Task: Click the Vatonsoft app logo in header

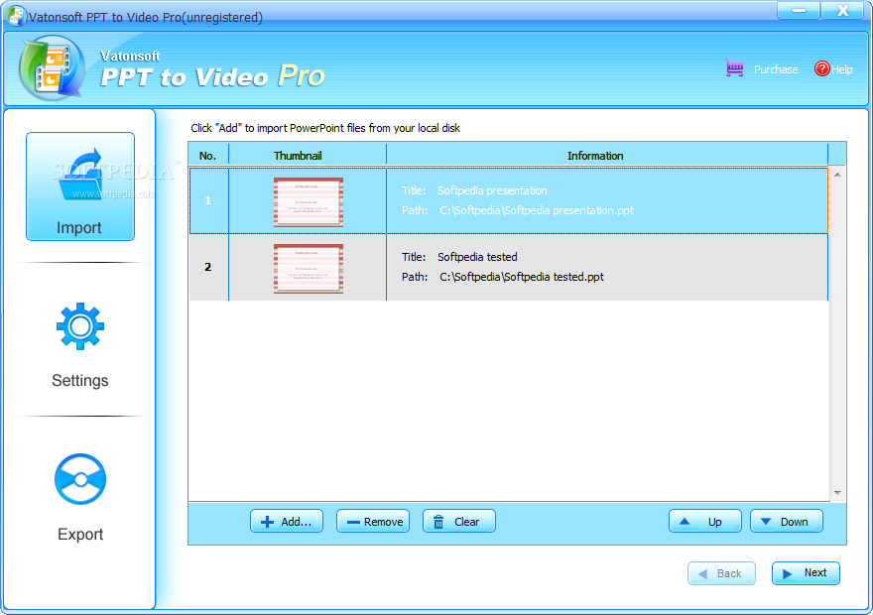Action: pos(52,67)
